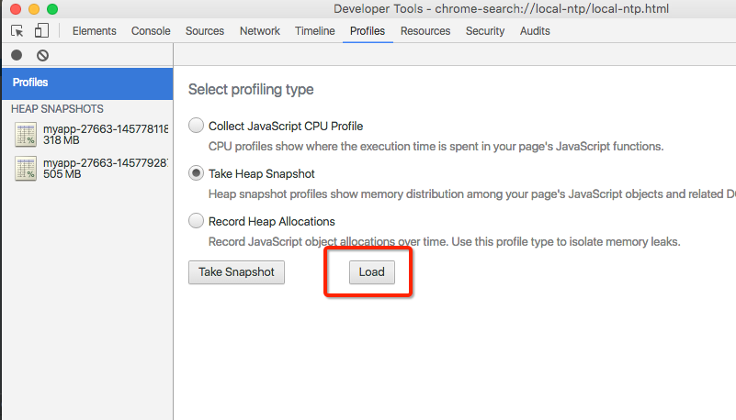Click the clear all profiles icon

tap(42, 55)
